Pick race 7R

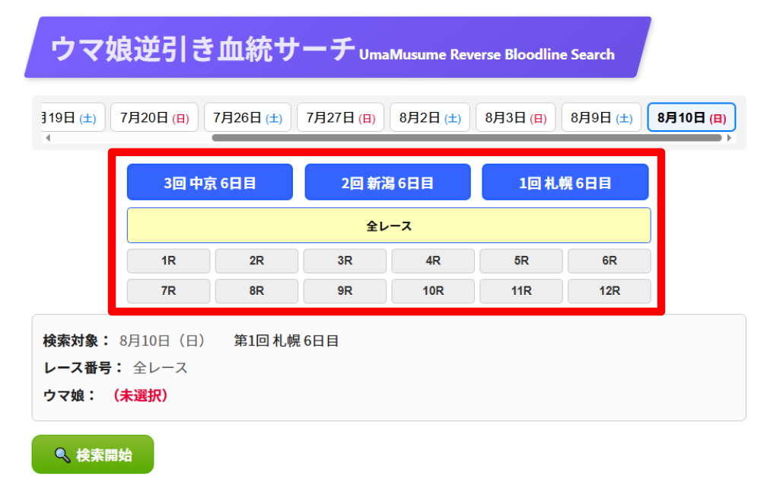(168, 291)
